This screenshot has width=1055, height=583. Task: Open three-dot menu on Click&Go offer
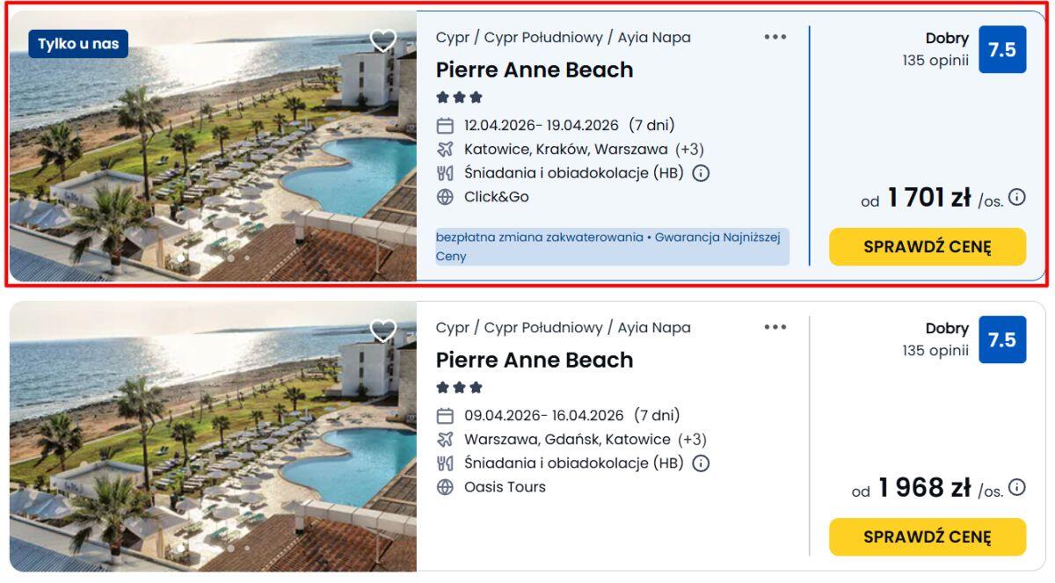(x=775, y=37)
